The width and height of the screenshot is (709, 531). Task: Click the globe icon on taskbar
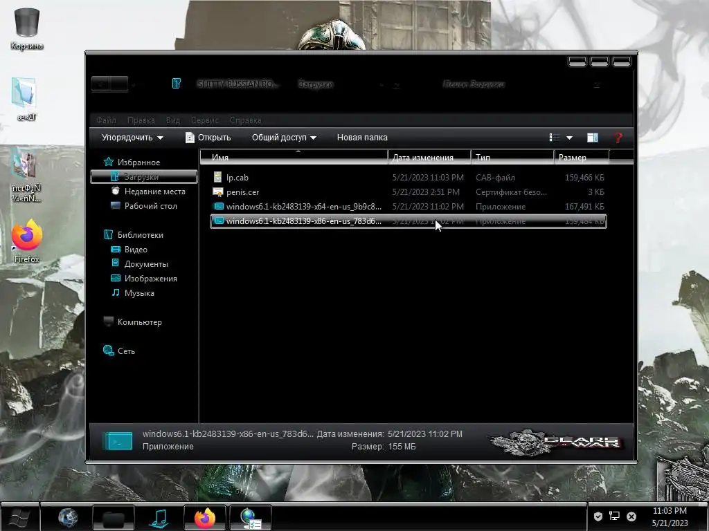pyautogui.click(x=68, y=517)
